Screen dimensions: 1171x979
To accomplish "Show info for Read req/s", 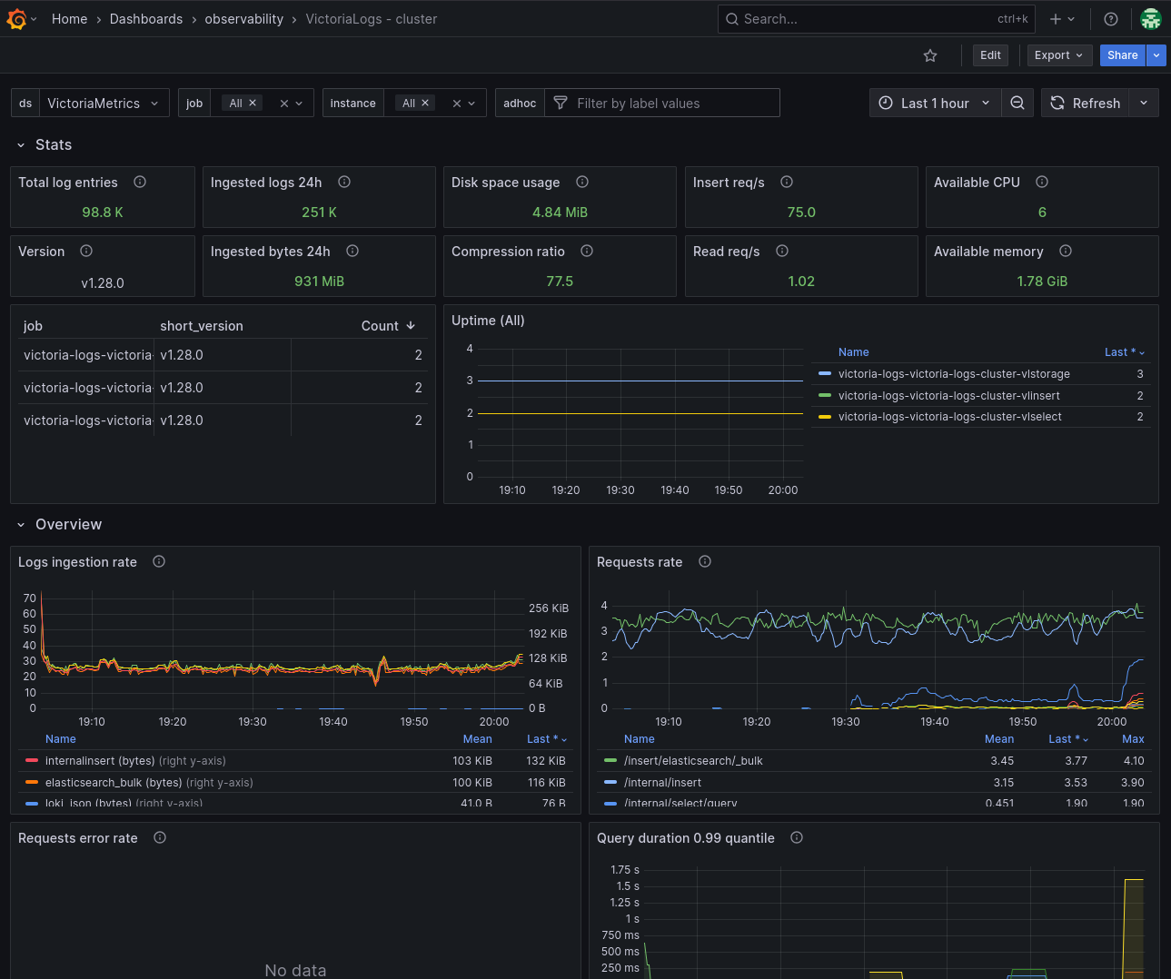I will coord(782,251).
